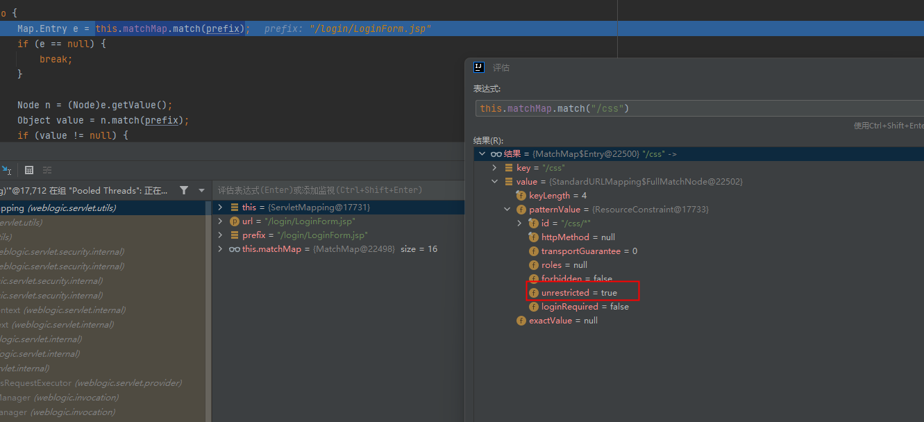Expand the id = "/css/*" node
This screenshot has width=924, height=422.
click(519, 223)
